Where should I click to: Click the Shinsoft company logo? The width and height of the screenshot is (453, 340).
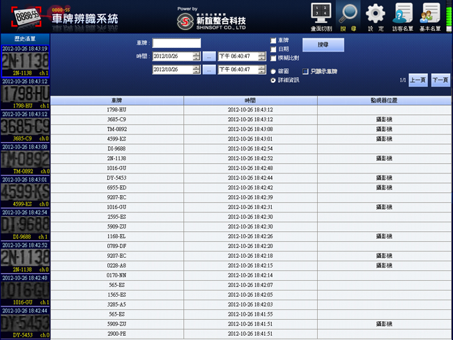coord(211,21)
